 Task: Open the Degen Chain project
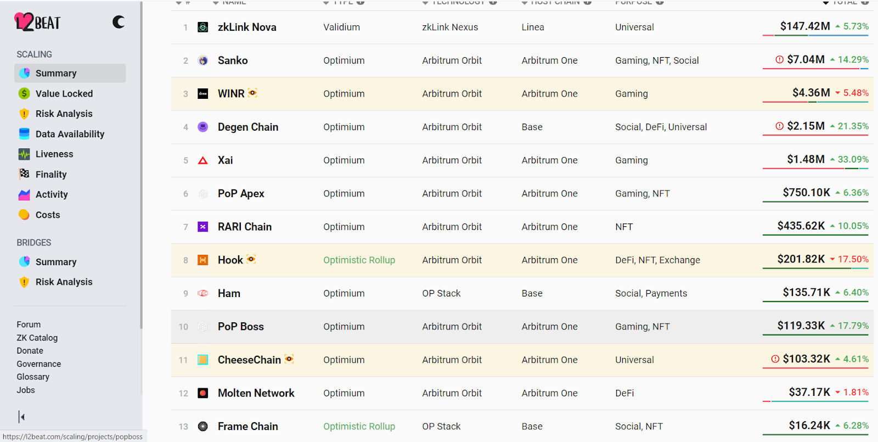pyautogui.click(x=248, y=127)
